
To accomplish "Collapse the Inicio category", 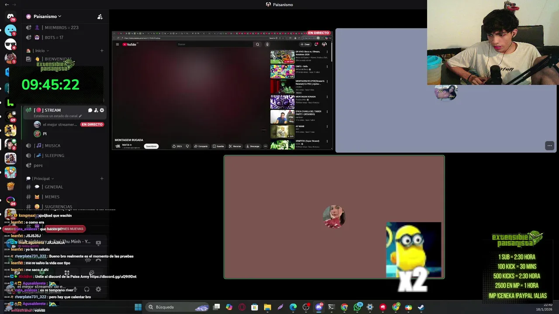I will coord(42,51).
